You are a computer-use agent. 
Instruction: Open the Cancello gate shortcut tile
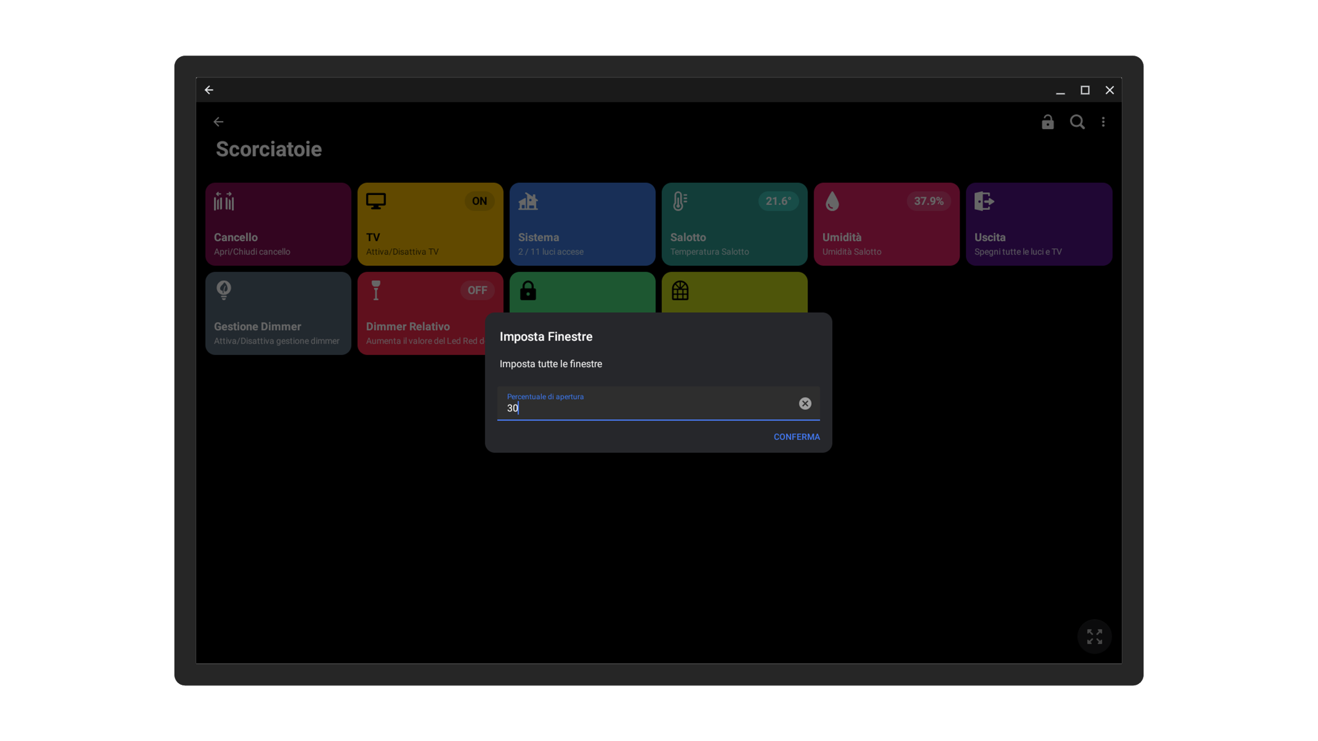pos(278,224)
